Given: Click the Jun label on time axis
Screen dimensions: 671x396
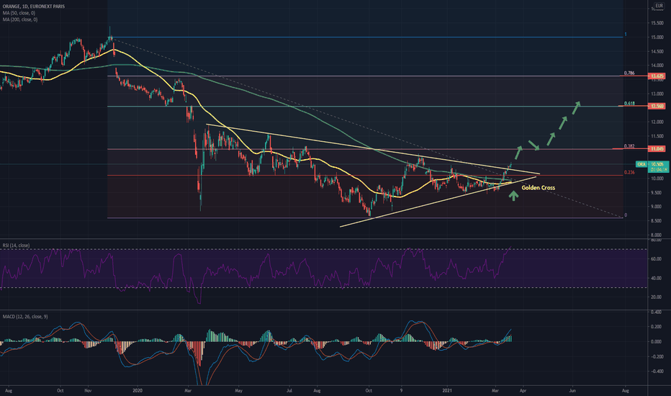Looking at the screenshot, I should pyautogui.click(x=573, y=390).
